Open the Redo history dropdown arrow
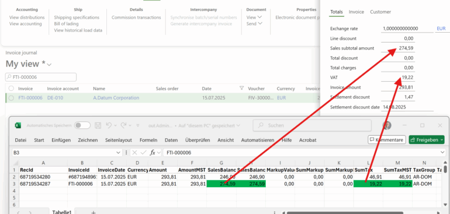 click(x=130, y=125)
